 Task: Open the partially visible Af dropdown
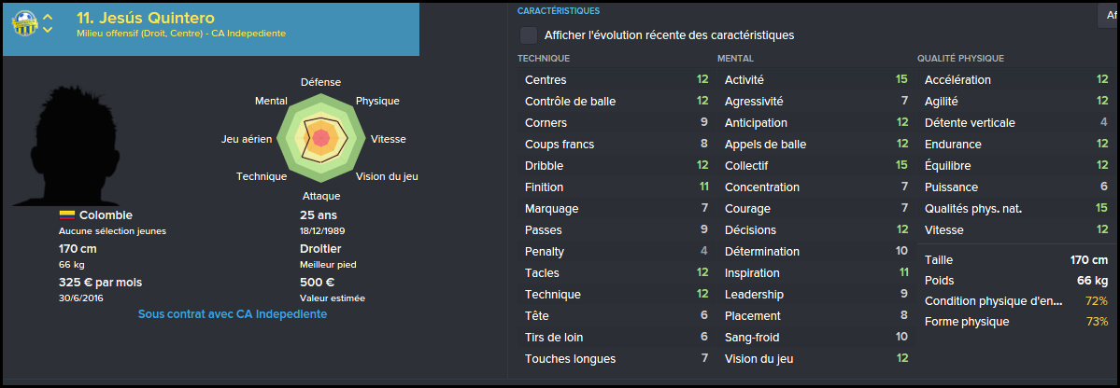click(x=1109, y=16)
